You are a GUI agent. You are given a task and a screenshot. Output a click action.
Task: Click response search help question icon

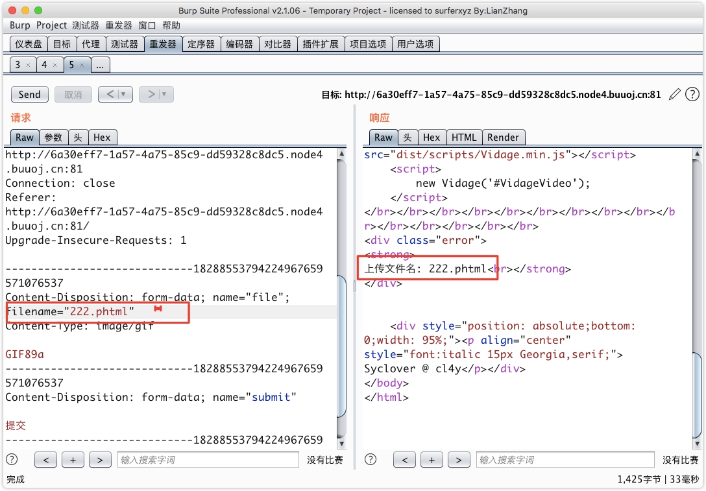(x=371, y=460)
